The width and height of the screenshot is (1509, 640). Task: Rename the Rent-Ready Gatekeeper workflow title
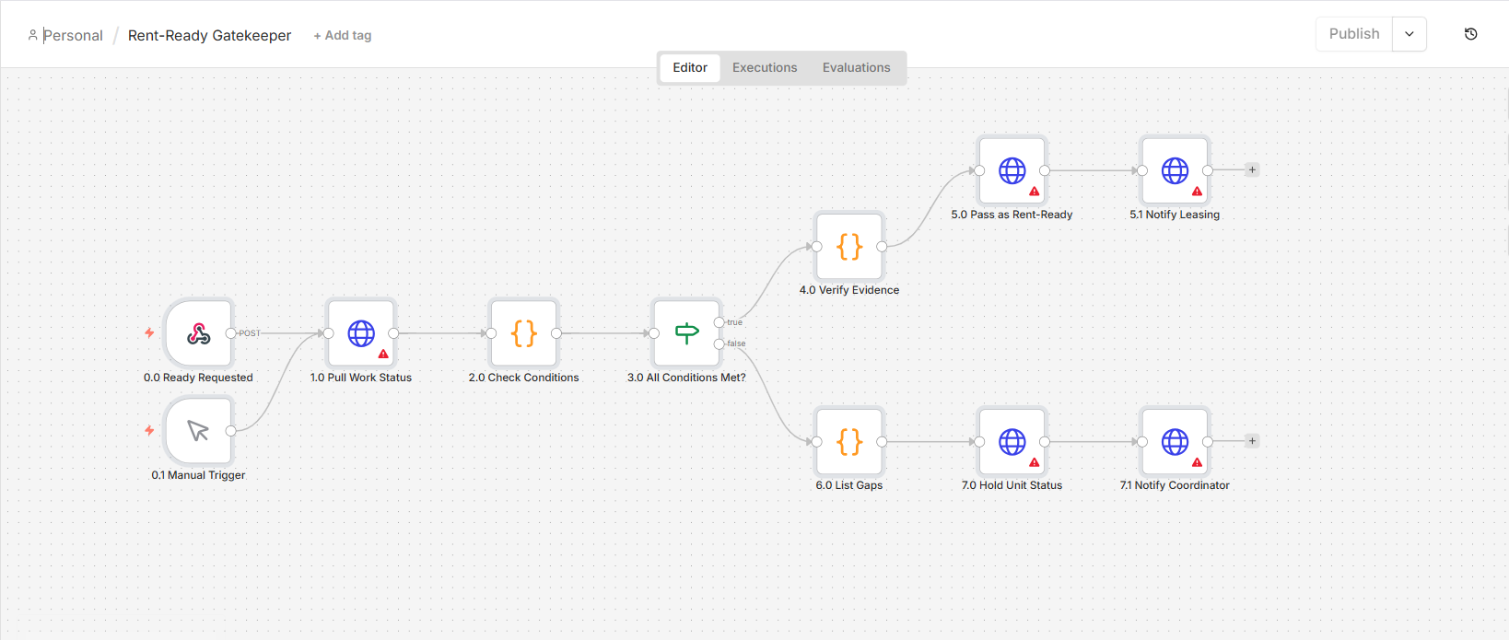click(209, 36)
